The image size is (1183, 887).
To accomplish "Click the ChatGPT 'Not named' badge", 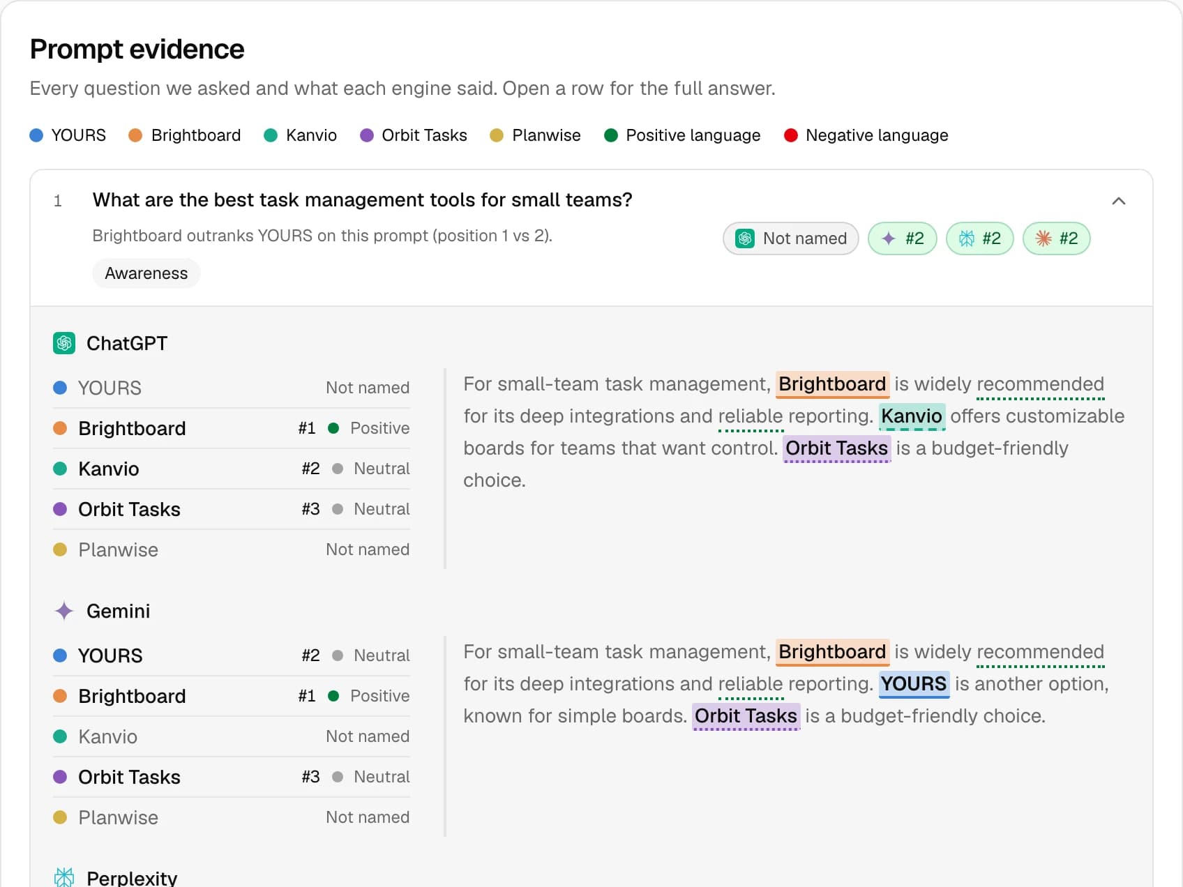I will pyautogui.click(x=790, y=238).
